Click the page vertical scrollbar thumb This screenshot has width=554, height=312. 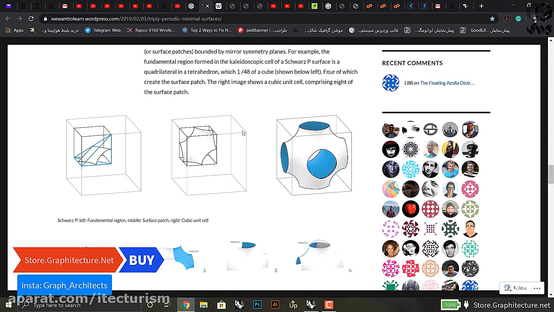(551, 174)
